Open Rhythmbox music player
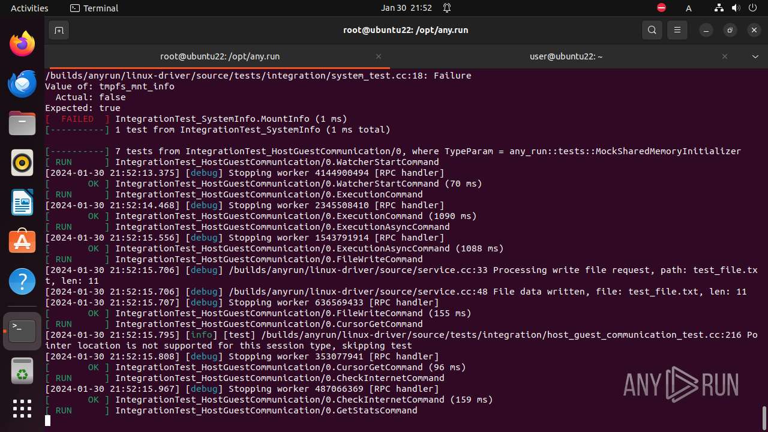This screenshot has height=432, width=768. click(x=22, y=163)
